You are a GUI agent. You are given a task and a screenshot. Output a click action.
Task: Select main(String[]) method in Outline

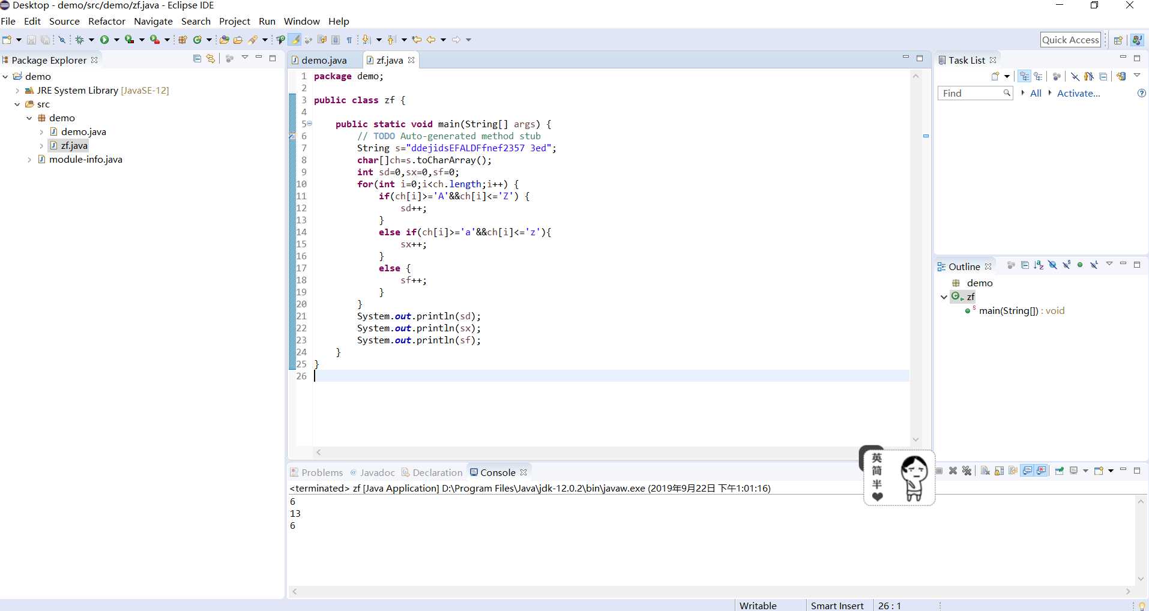pos(1015,311)
